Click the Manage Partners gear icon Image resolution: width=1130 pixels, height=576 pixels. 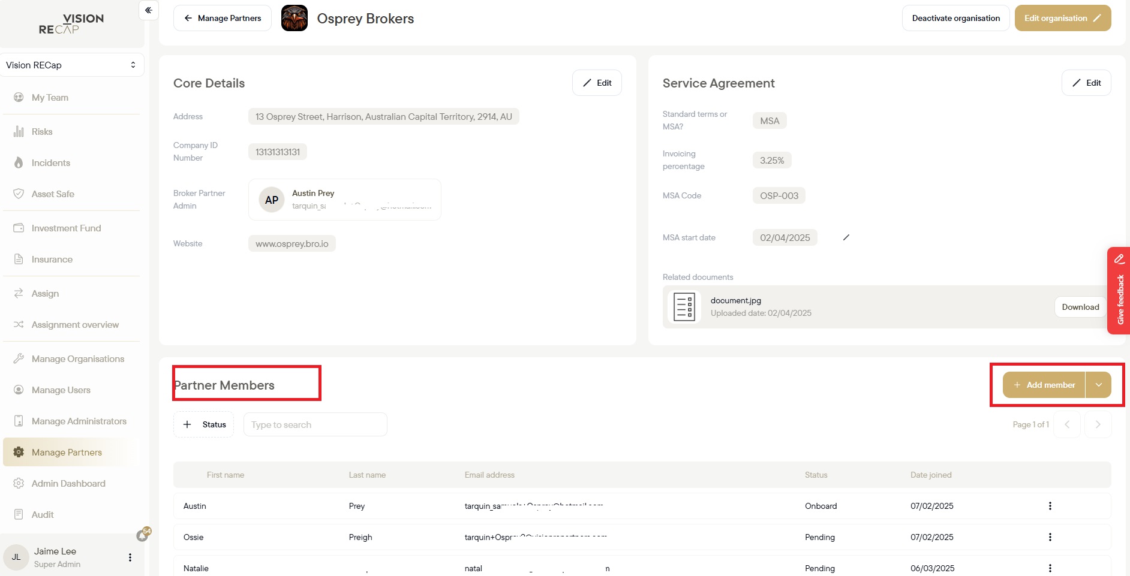point(19,452)
